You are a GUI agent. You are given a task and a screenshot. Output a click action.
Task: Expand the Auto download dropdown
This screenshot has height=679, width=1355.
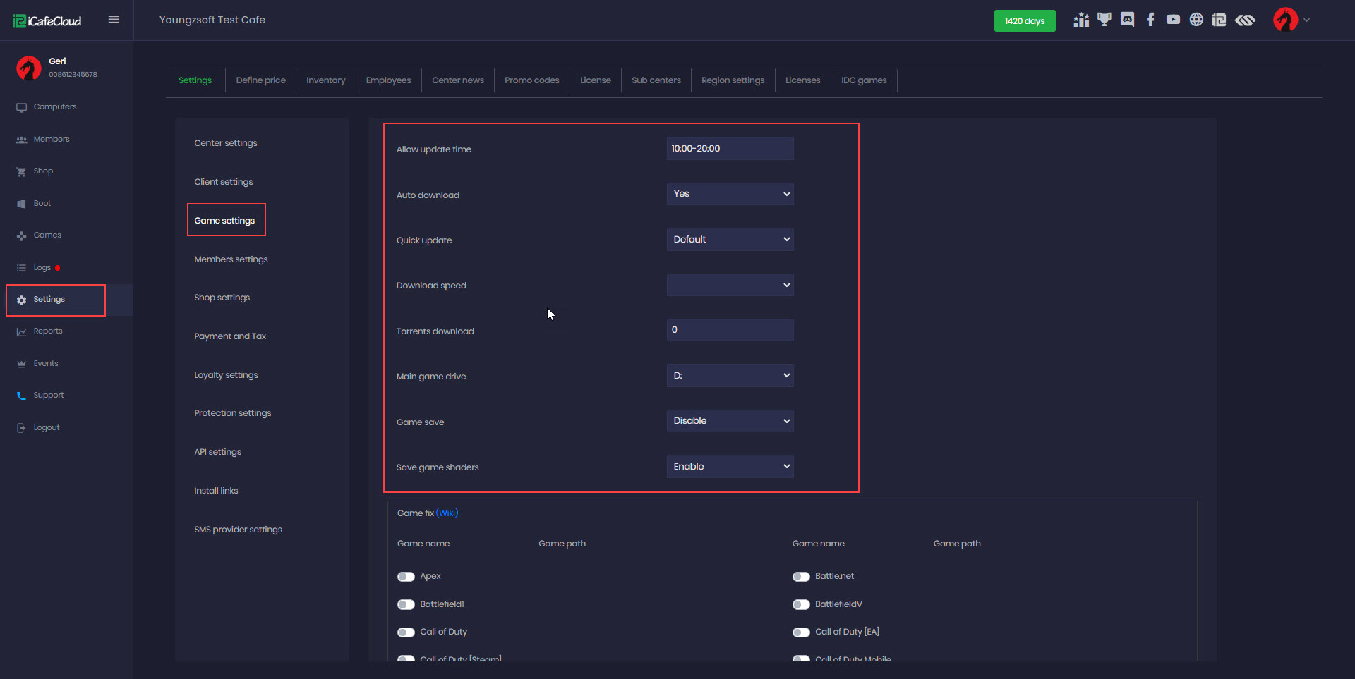[730, 194]
